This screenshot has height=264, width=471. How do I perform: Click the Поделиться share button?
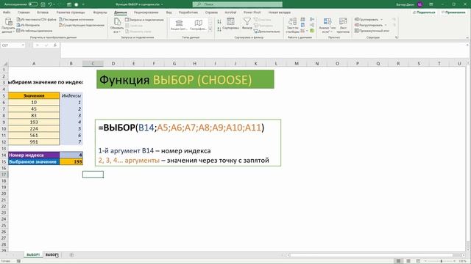424,12
